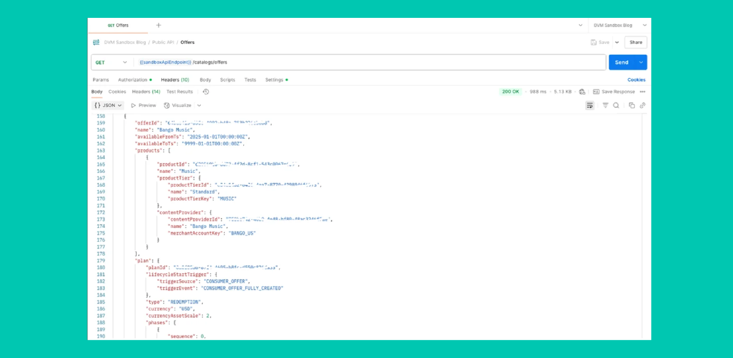Click the network globe icon beside response size

click(582, 92)
